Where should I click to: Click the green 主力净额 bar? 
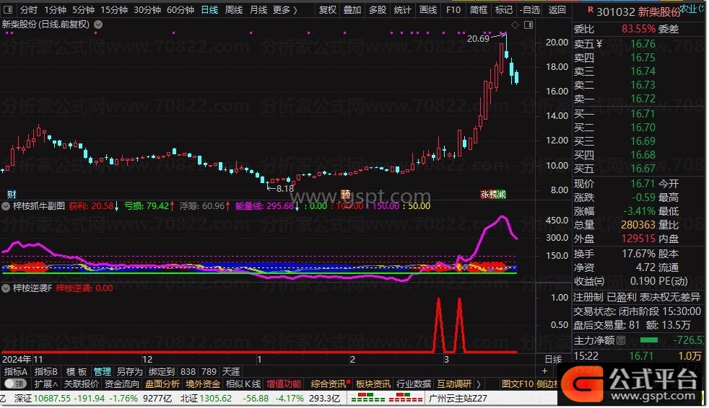click(649, 340)
